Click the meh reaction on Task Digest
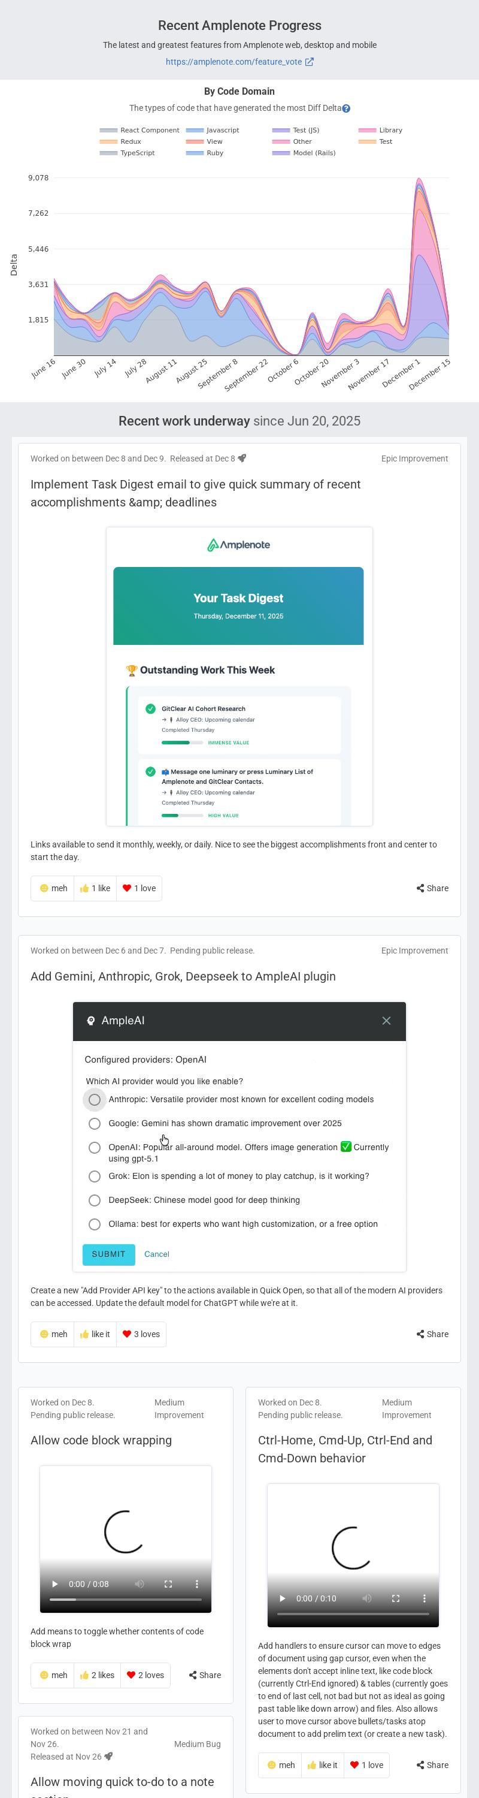479x1798 pixels. tap(54, 889)
